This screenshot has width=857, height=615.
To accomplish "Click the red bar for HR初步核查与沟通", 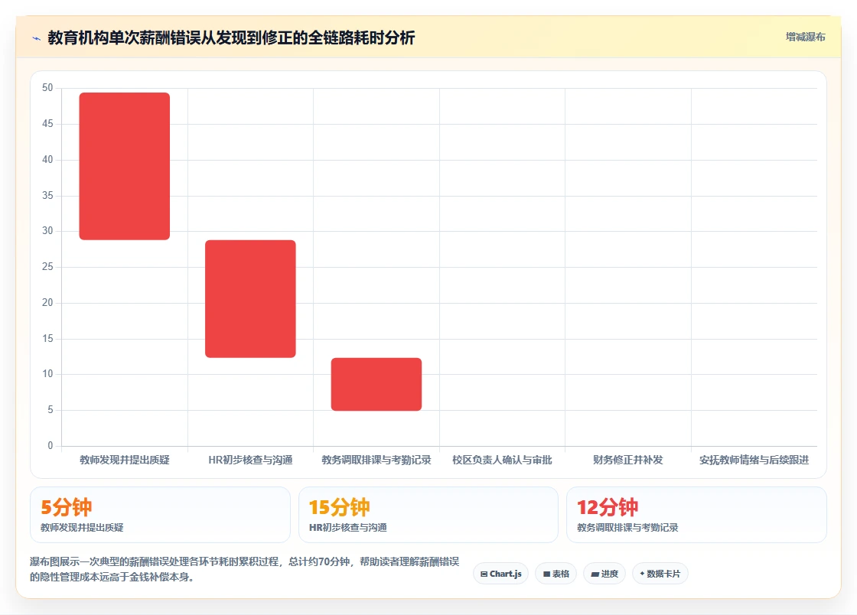I will click(x=250, y=299).
